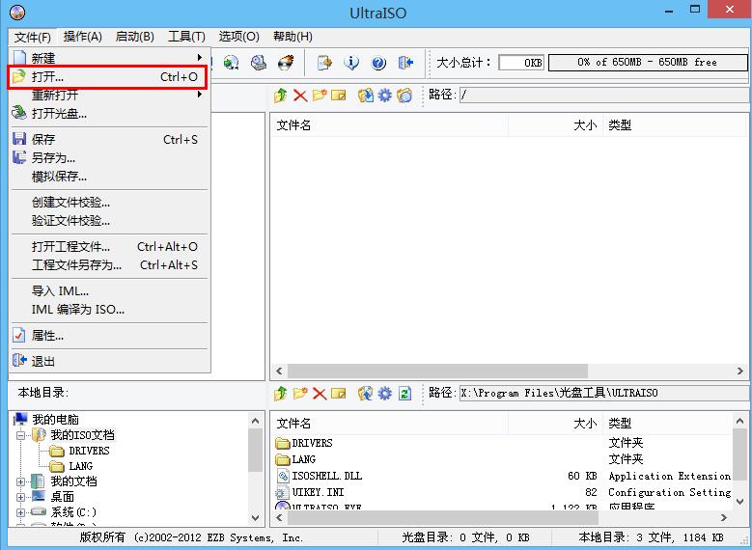Select ISOSHELL.DLL in the local file list
752x550 pixels.
click(x=327, y=476)
